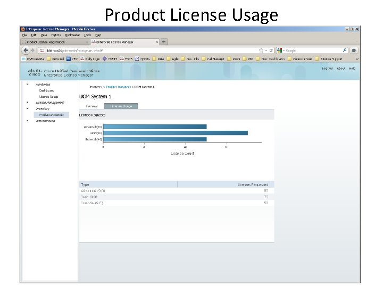This screenshot has width=383, height=287.
Task: Click the site identity icon in address bar
Action: (x=42, y=50)
